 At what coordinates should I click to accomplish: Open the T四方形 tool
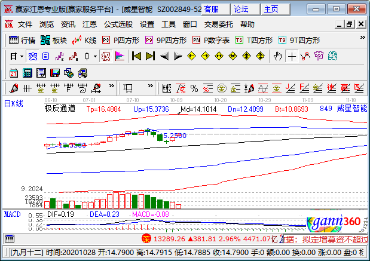pos(254,41)
